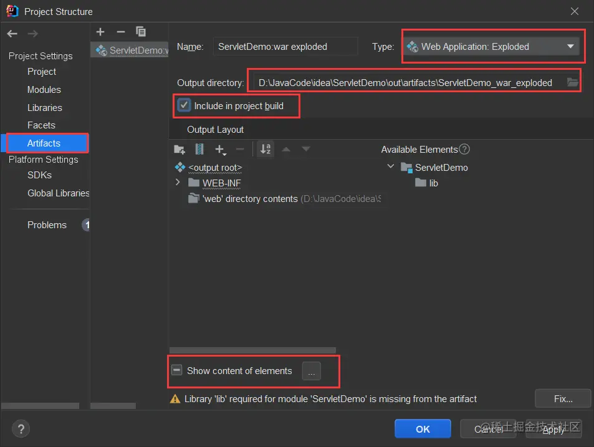Expand the WEB-INF folder

click(178, 183)
